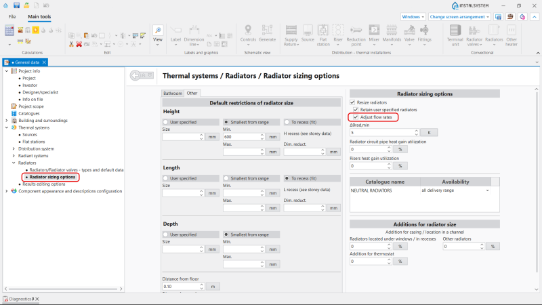Click the highlighted yellow flame calculation icon
The image size is (542, 305).
(x=36, y=30)
